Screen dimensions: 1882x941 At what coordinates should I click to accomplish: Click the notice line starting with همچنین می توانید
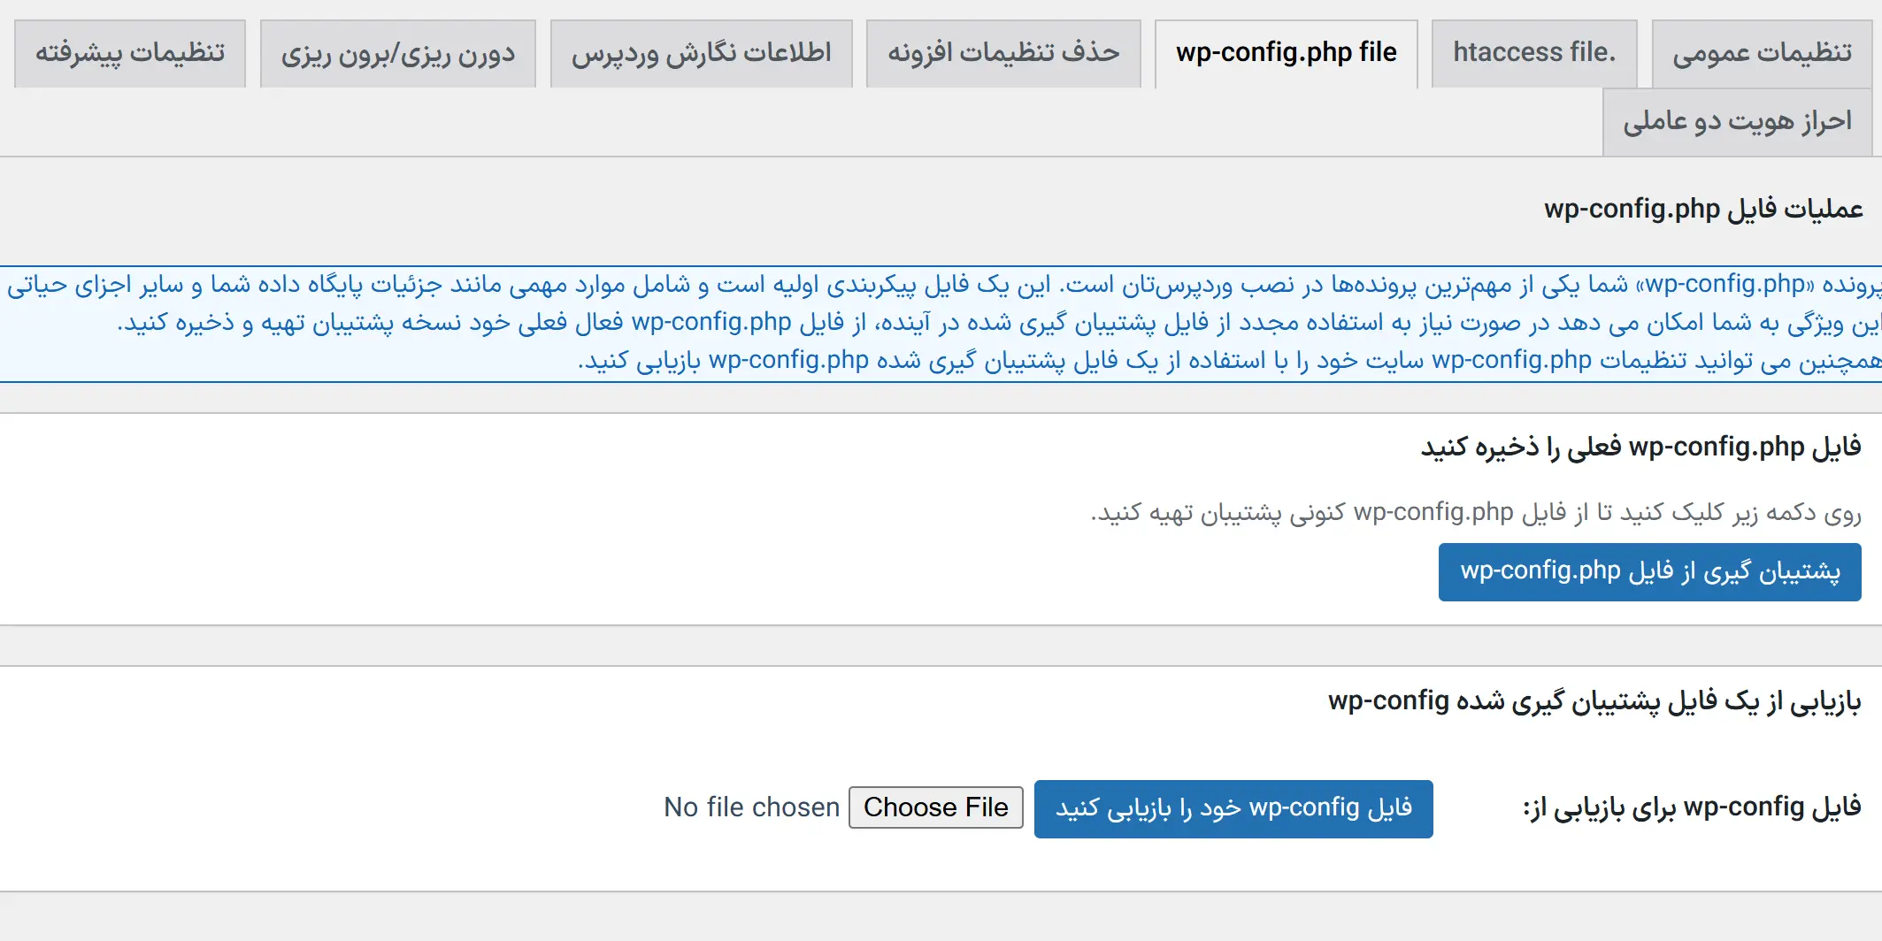click(x=1228, y=361)
